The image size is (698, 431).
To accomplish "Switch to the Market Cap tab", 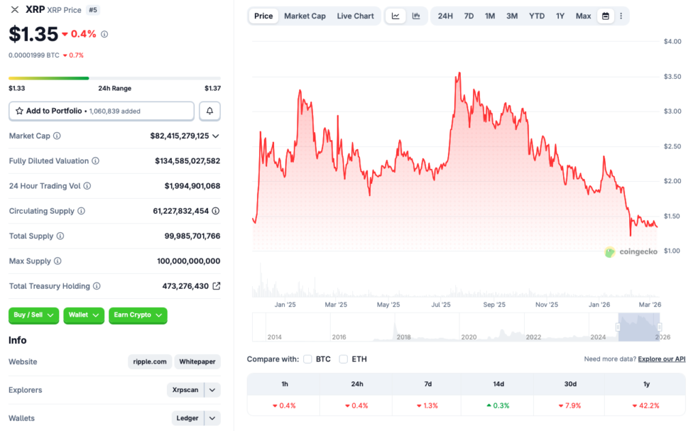I will tap(305, 16).
